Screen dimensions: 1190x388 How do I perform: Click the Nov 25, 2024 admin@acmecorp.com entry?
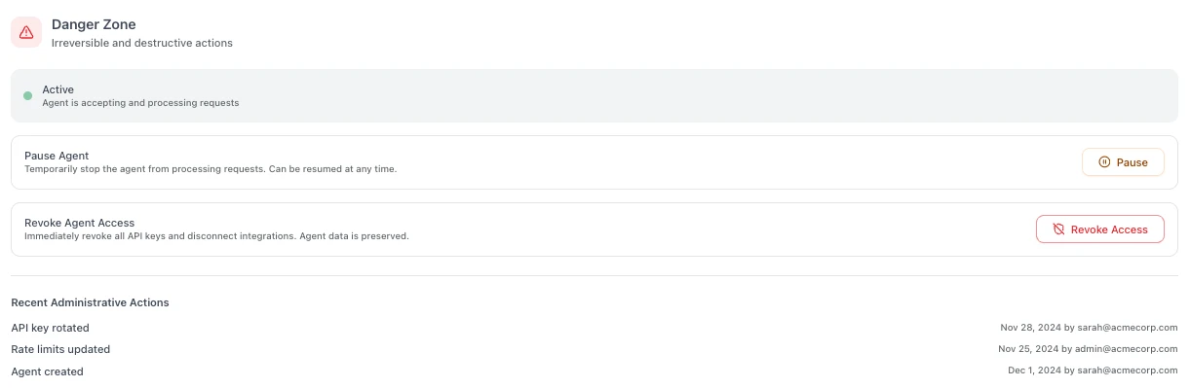[x=1088, y=349]
